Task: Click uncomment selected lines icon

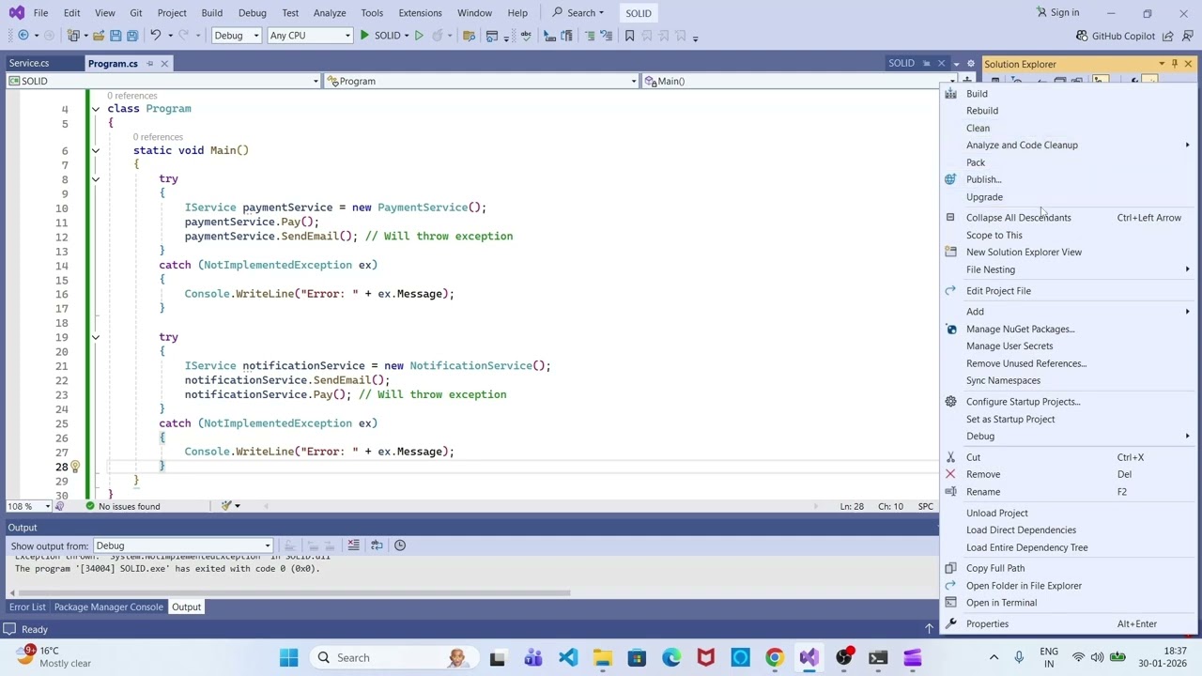Action: 608,36
